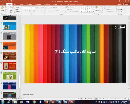The width and height of the screenshot is (130, 104).
Task: Click the zoom slider in status bar
Action: (x=116, y=99)
